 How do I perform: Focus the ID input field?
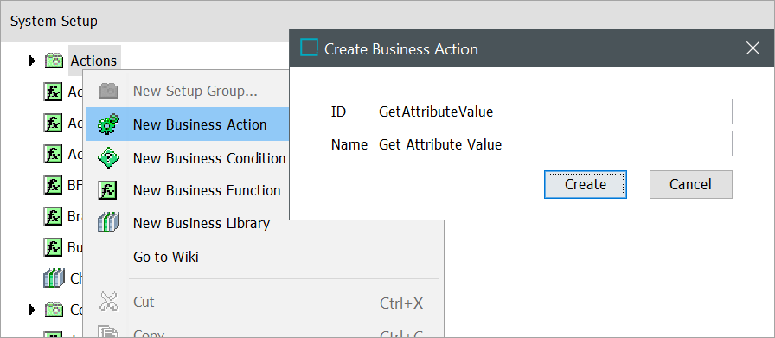[554, 112]
